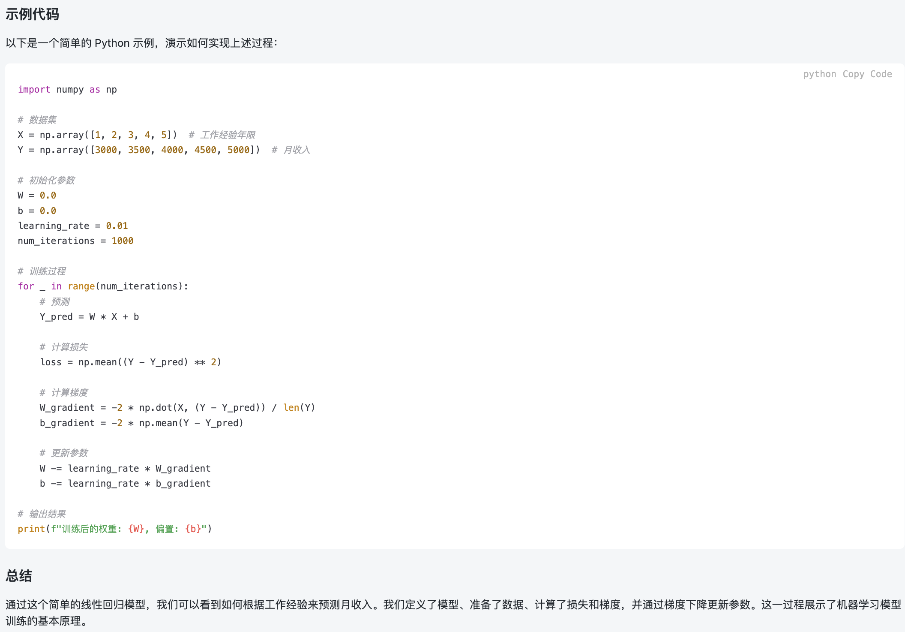Click the 'X = np.array([1, 2, 3, 4, 5])' code
This screenshot has height=632, width=905.
[x=97, y=135]
